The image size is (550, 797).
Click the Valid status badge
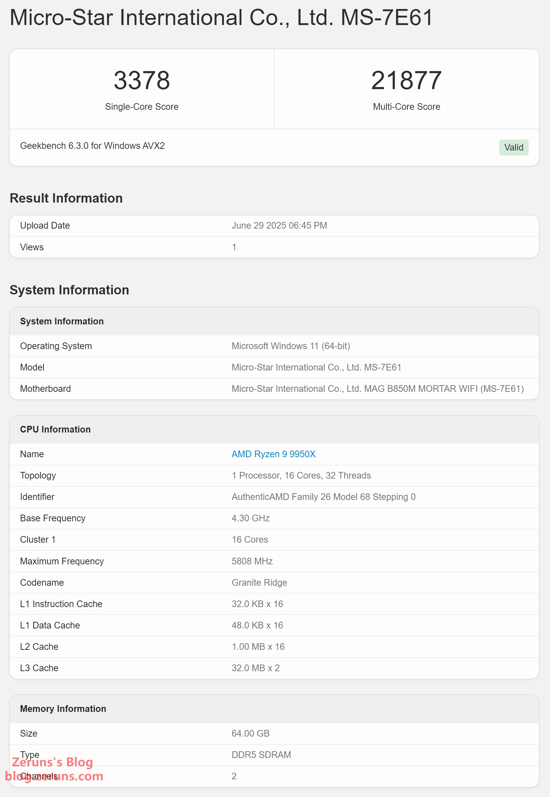[514, 147]
